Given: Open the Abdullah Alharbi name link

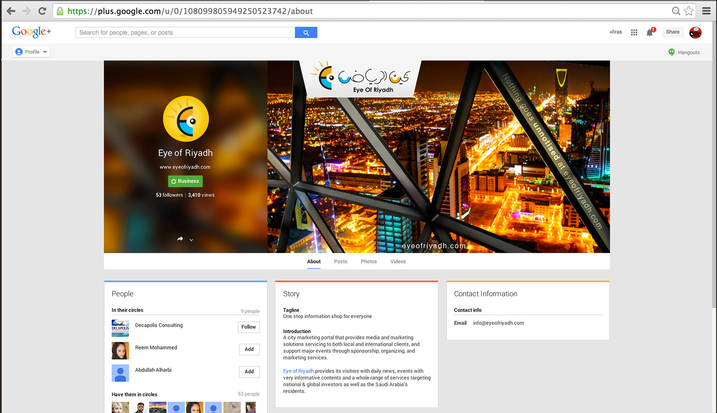Looking at the screenshot, I should pyautogui.click(x=153, y=370).
